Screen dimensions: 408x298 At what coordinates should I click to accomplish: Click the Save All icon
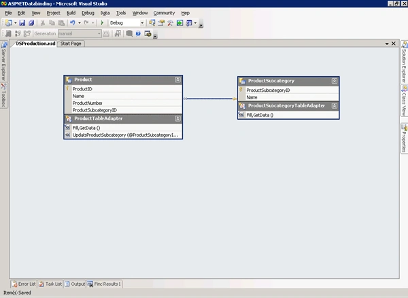tap(31, 23)
